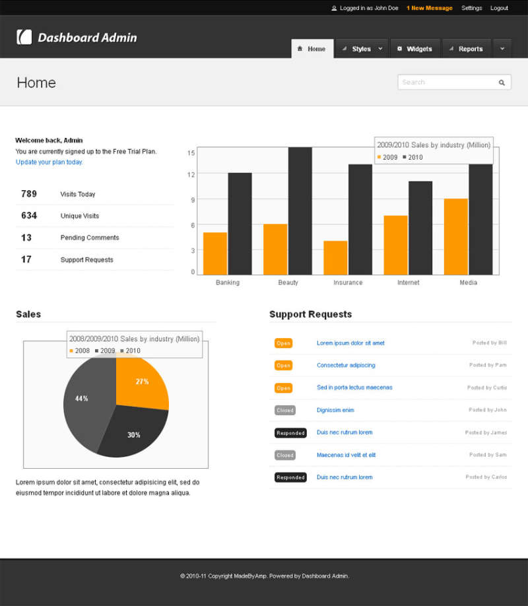The image size is (528, 606).
Task: Open the 1 New Message link
Action: (x=429, y=9)
